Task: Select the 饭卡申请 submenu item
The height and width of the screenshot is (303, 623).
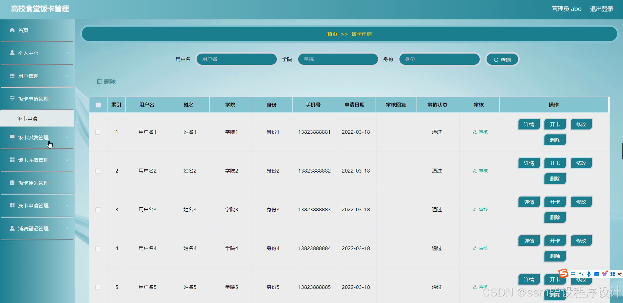Action: (x=37, y=118)
